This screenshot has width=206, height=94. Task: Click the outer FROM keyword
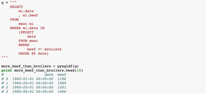[x=14, y=20]
